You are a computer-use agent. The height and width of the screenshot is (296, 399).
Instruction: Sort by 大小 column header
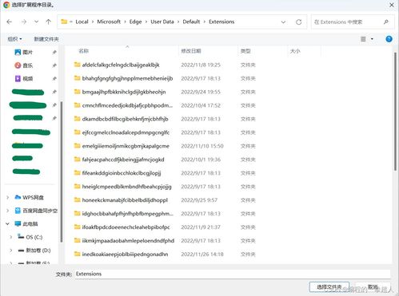pyautogui.click(x=295, y=51)
